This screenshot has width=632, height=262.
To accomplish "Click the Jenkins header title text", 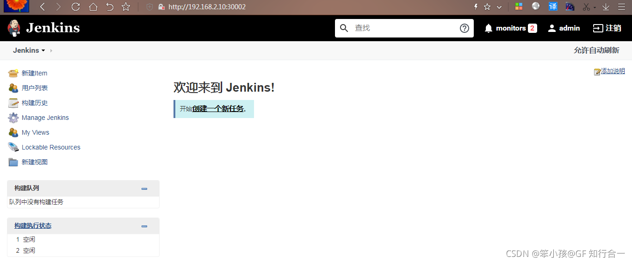I will tap(53, 28).
